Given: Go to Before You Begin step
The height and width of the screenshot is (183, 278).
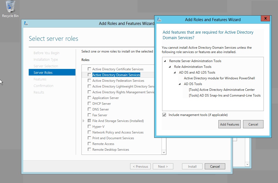Looking at the screenshot, I should (x=46, y=53).
